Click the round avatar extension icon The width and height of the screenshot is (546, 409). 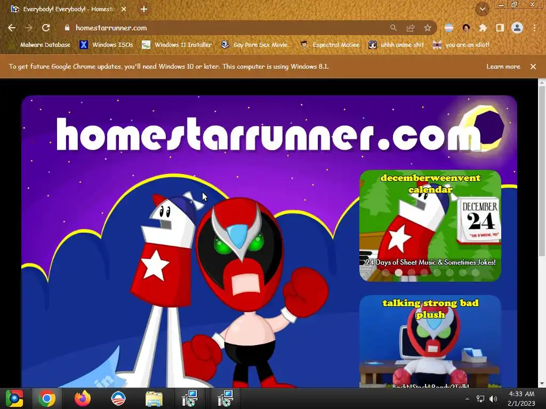click(466, 28)
